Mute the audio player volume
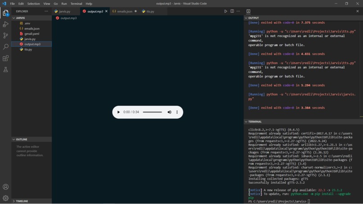 point(169,112)
